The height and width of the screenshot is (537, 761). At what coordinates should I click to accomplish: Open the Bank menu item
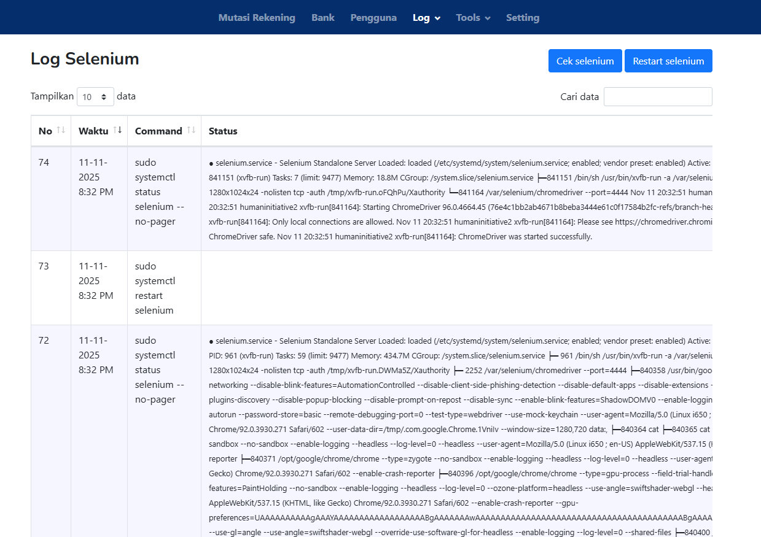click(322, 18)
